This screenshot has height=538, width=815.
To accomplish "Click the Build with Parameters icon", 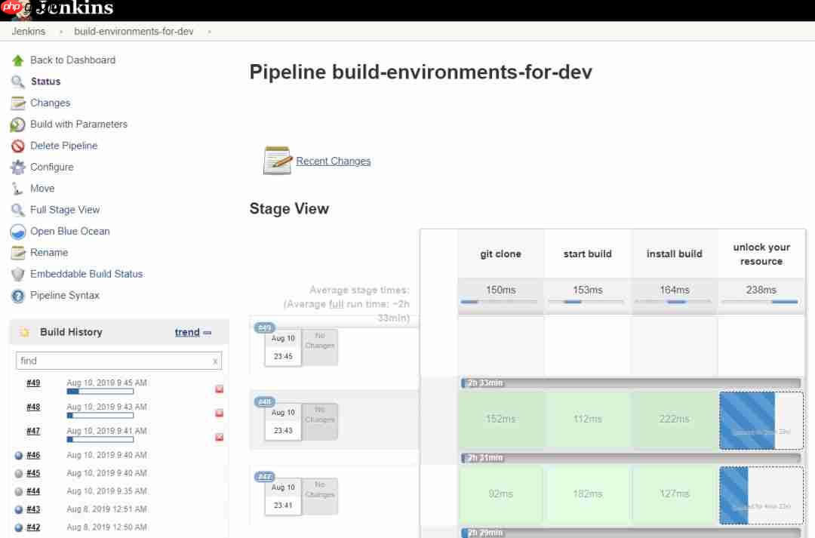I will click(x=18, y=125).
